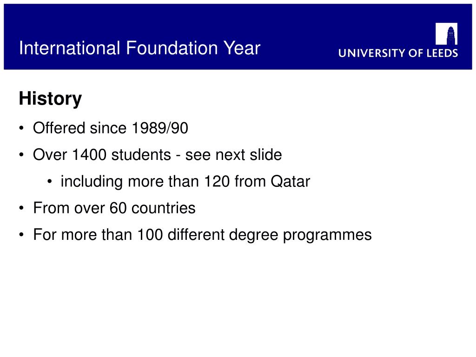The width and height of the screenshot is (476, 357).
Task: Click the History heading
Action: coord(50,99)
